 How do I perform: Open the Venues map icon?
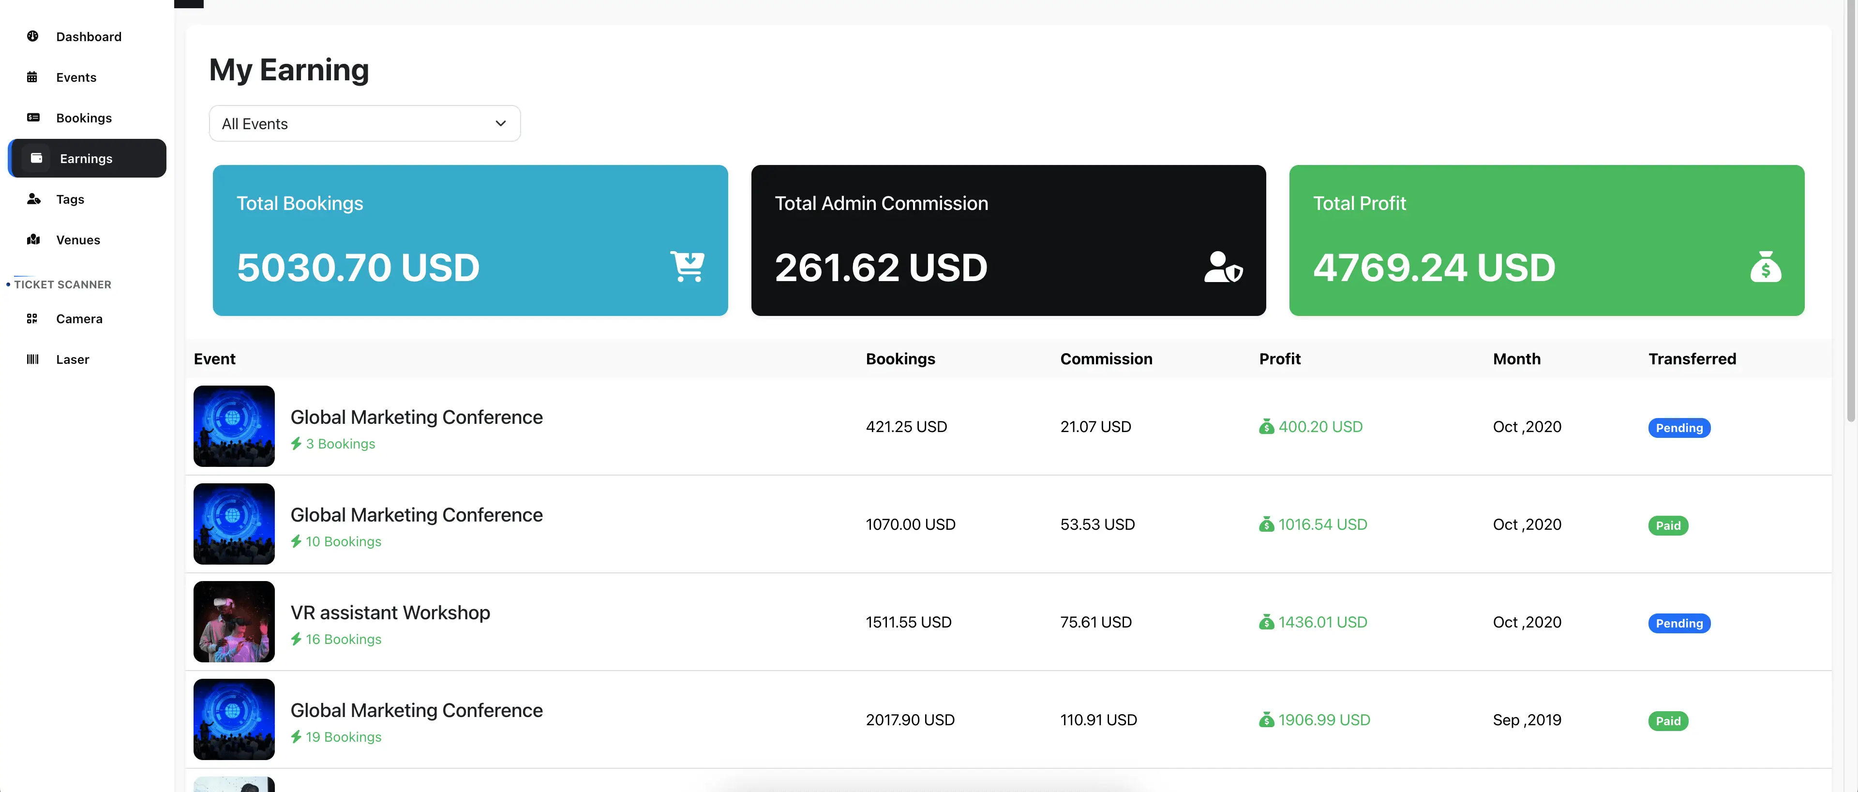[x=33, y=239]
